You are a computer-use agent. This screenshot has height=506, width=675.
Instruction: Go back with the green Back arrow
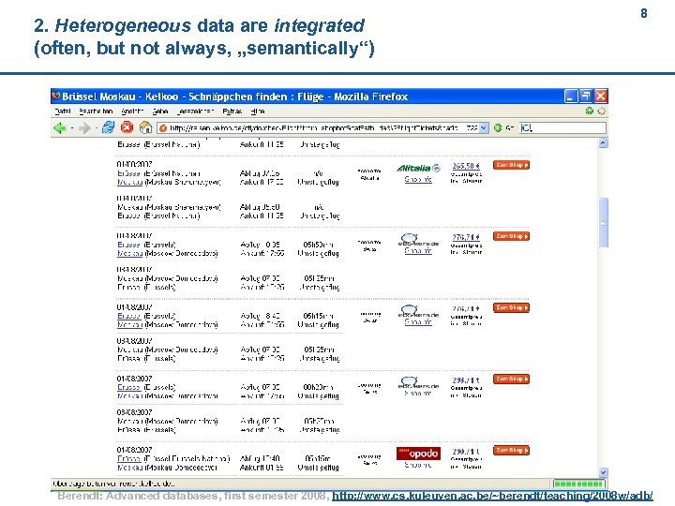[x=59, y=127]
